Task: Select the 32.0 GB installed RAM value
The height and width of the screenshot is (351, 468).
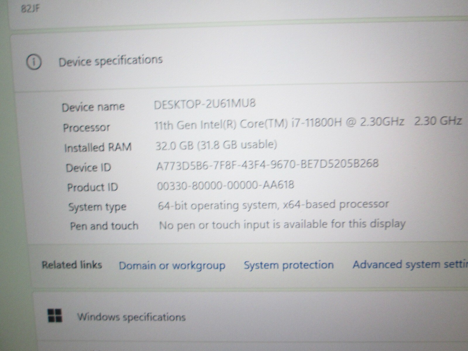Action: click(x=216, y=145)
